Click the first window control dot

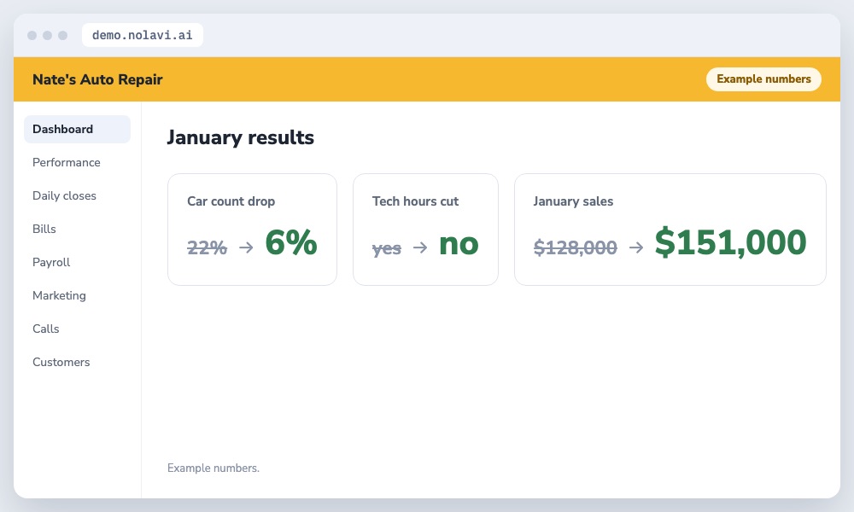[x=32, y=35]
